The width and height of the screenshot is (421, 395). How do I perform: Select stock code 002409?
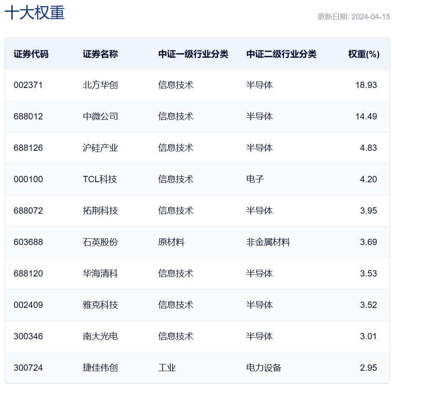(28, 305)
